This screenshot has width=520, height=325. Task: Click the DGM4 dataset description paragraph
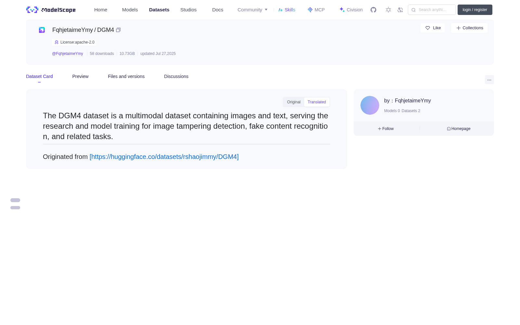pyautogui.click(x=186, y=126)
